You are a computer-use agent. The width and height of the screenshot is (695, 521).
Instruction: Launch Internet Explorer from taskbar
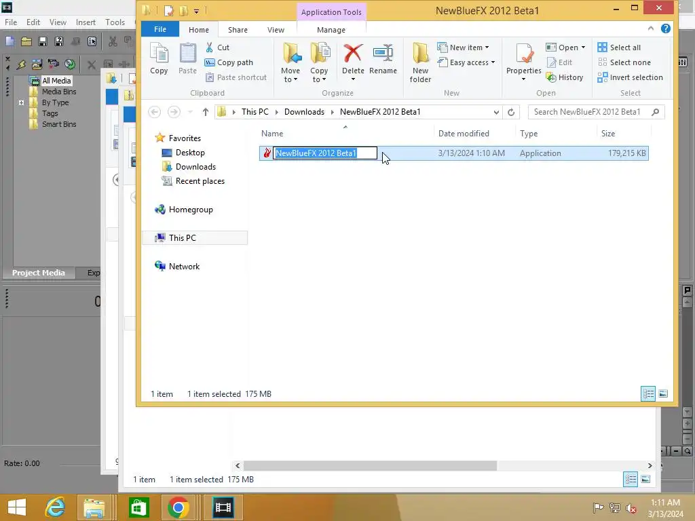pyautogui.click(x=55, y=507)
